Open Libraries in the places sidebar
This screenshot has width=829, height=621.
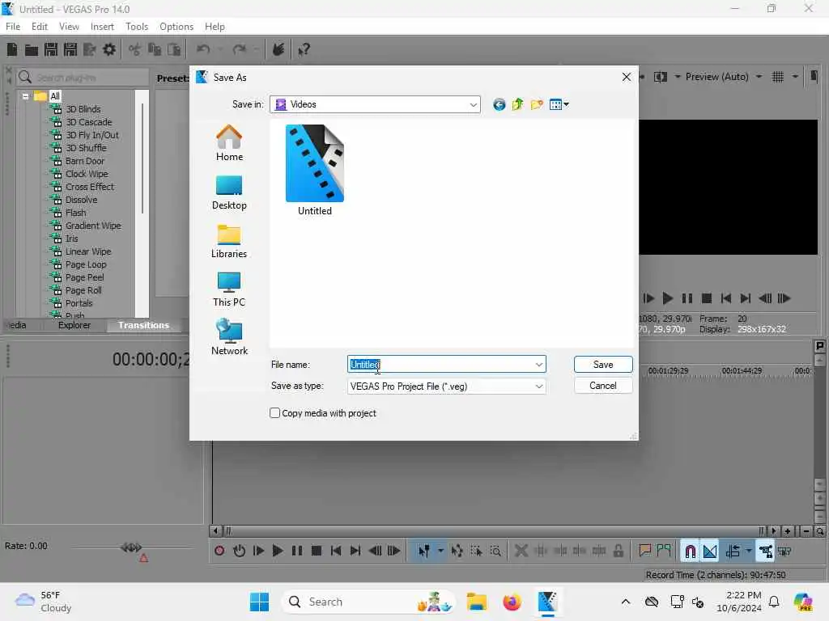[229, 241]
